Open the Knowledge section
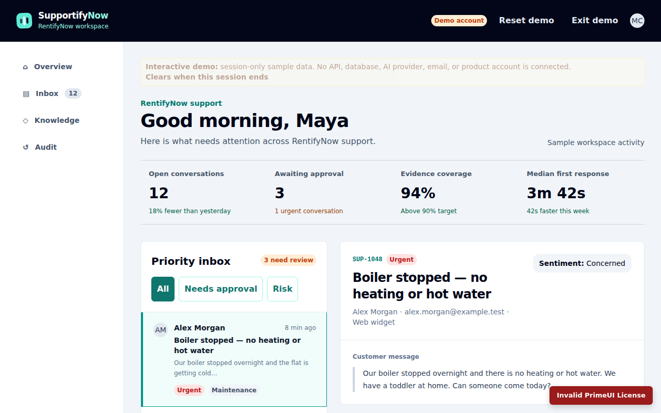Viewport: 661px width, 413px height. click(62, 120)
